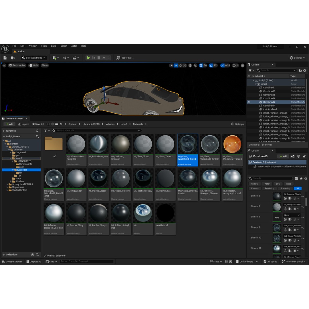Toggle rotation angle snapping

tap(211, 66)
